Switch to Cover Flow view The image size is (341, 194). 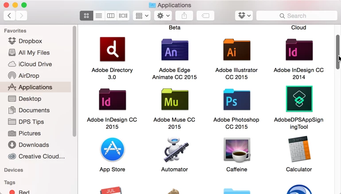click(x=123, y=16)
